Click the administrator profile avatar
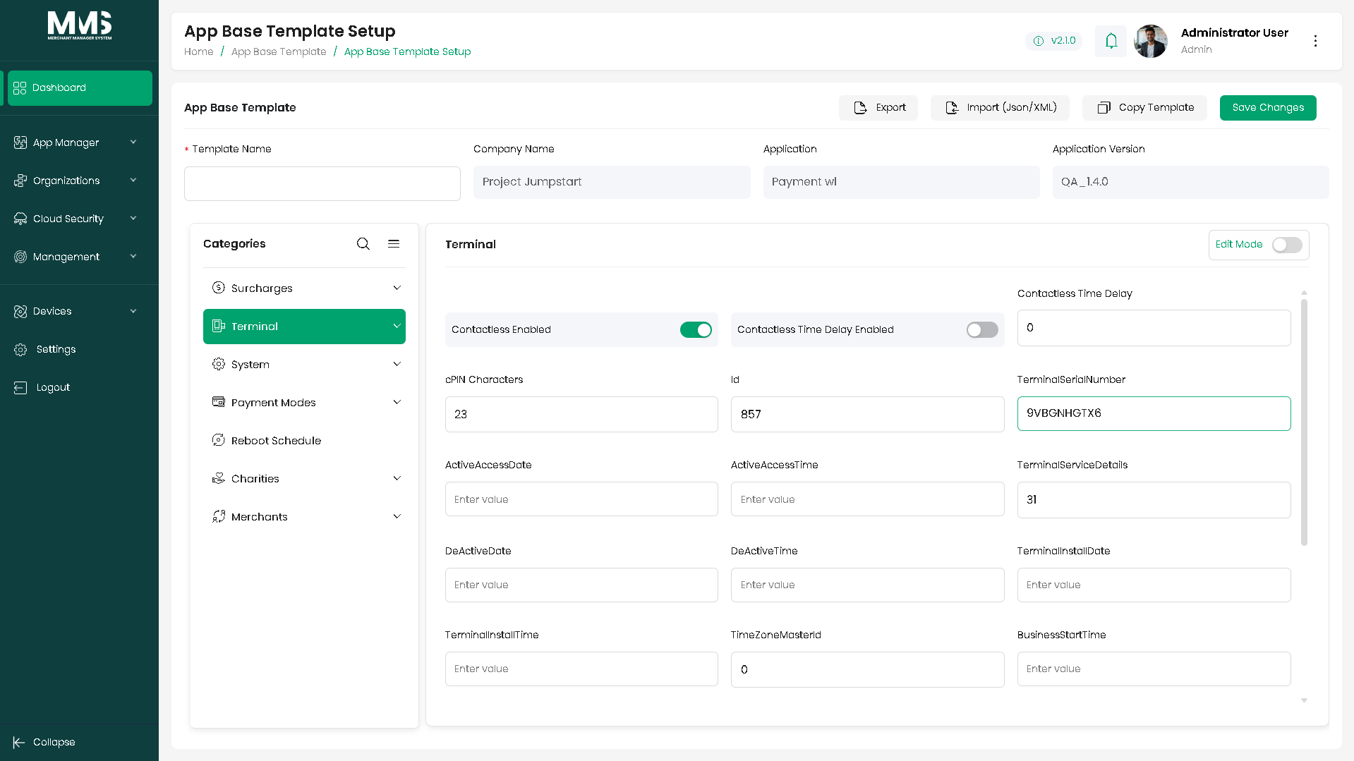 point(1151,41)
